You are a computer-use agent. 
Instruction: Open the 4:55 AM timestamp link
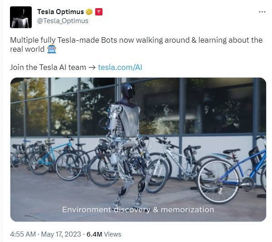22,234
